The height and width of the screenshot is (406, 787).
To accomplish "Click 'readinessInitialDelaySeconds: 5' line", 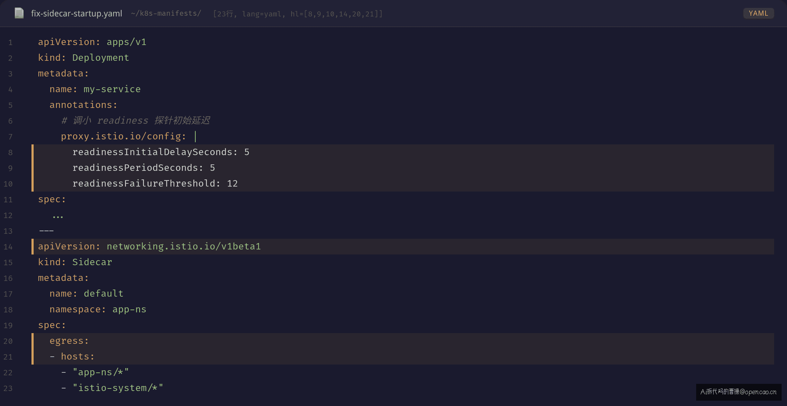I will coord(161,152).
